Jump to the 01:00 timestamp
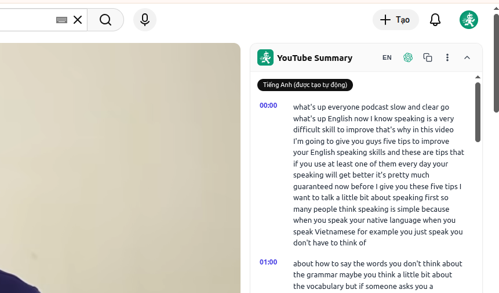This screenshot has width=499, height=293. pyautogui.click(x=268, y=262)
